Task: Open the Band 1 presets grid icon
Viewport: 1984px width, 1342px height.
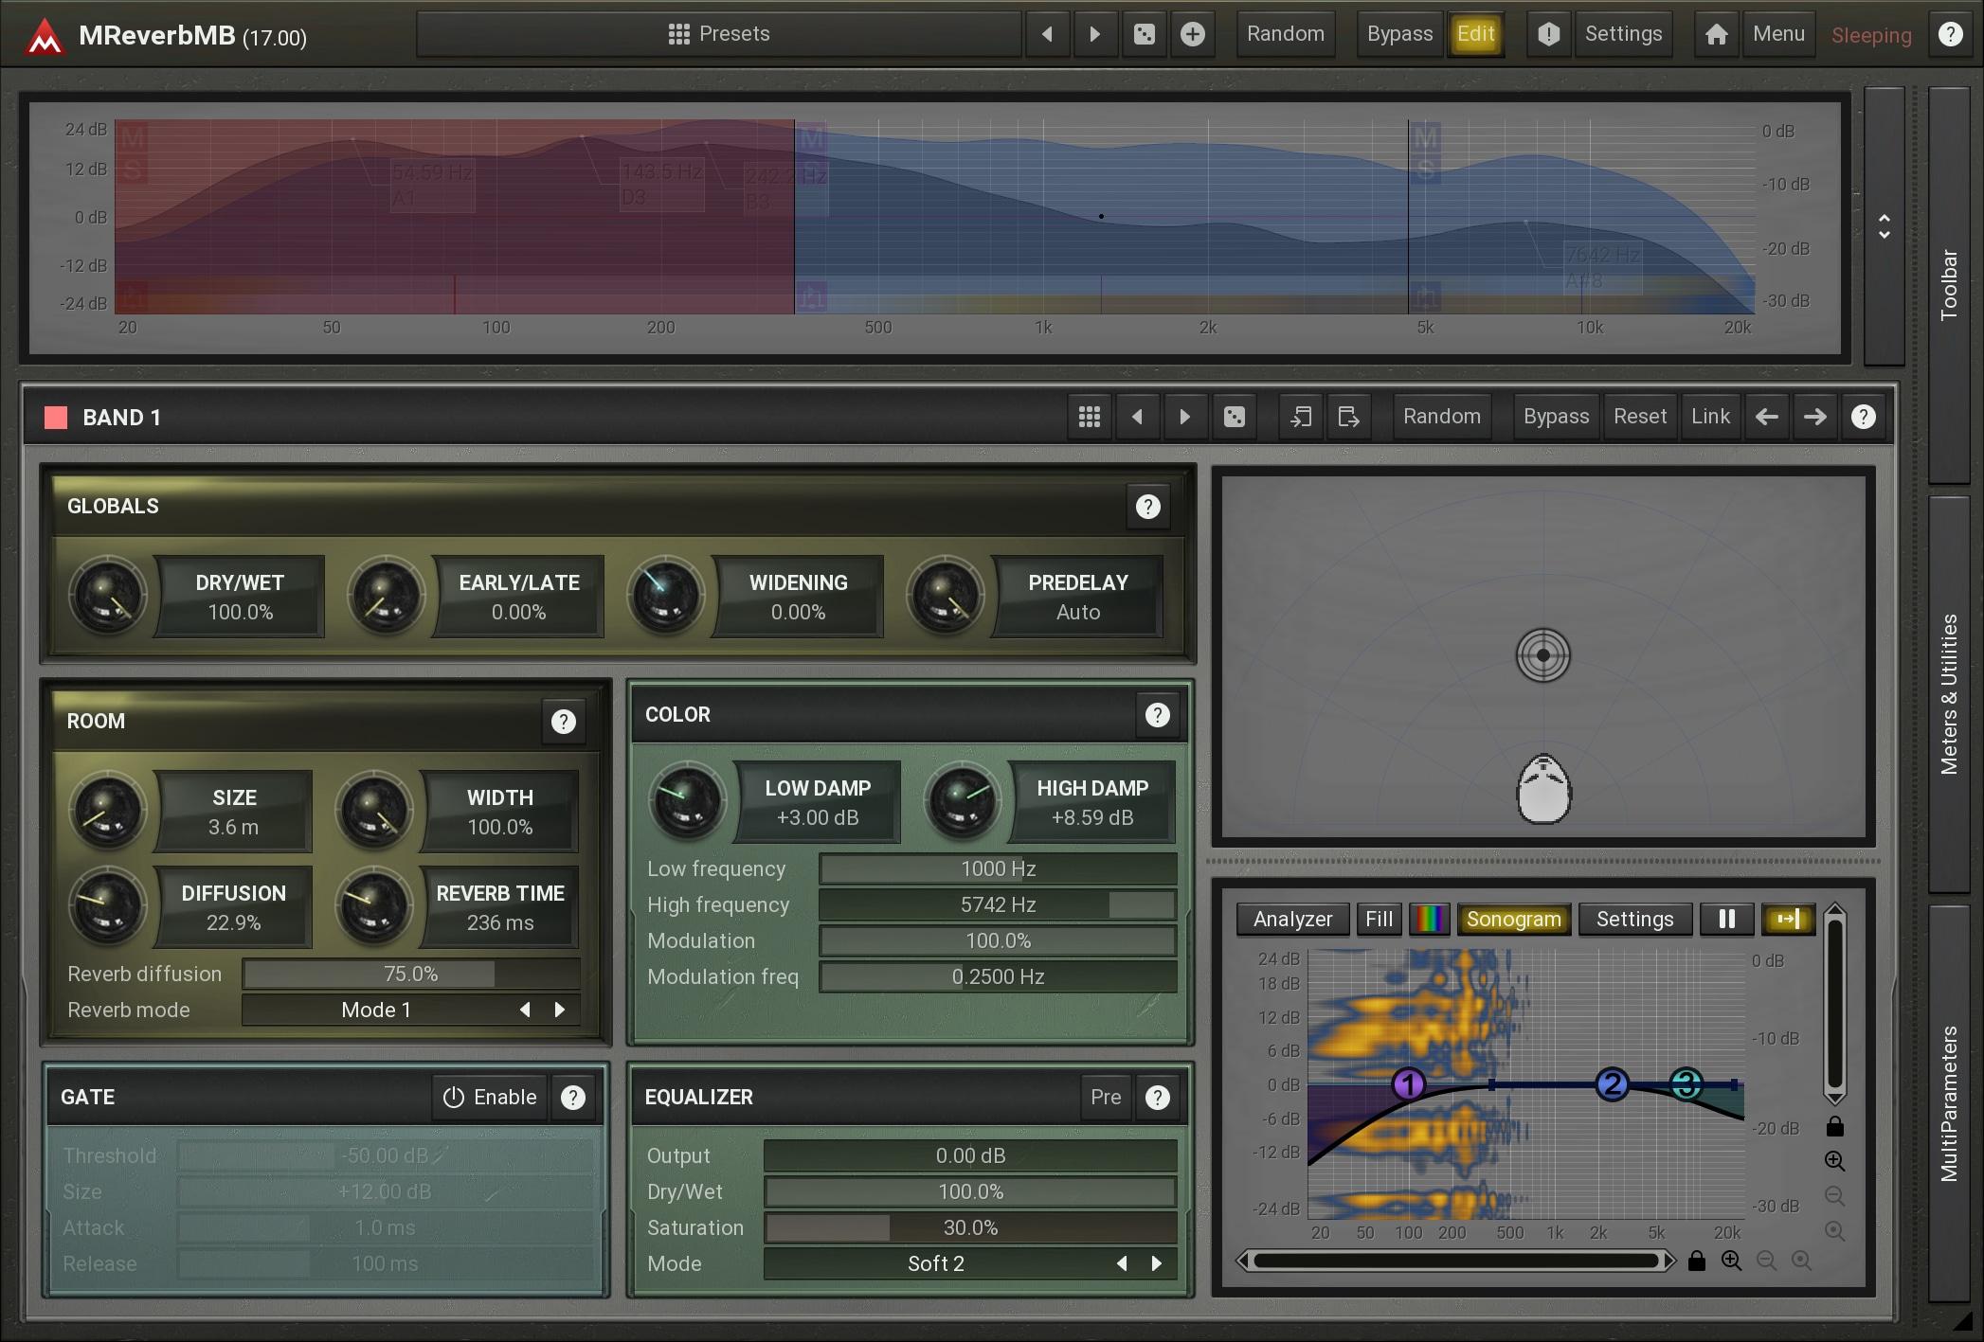Action: click(1090, 417)
